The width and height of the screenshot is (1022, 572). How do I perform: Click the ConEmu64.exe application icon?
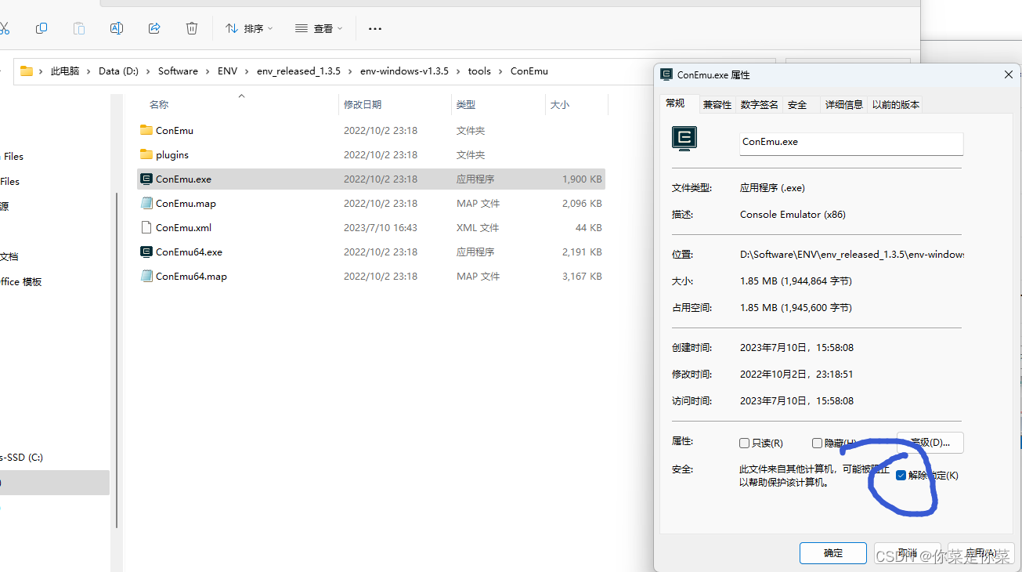coord(146,252)
